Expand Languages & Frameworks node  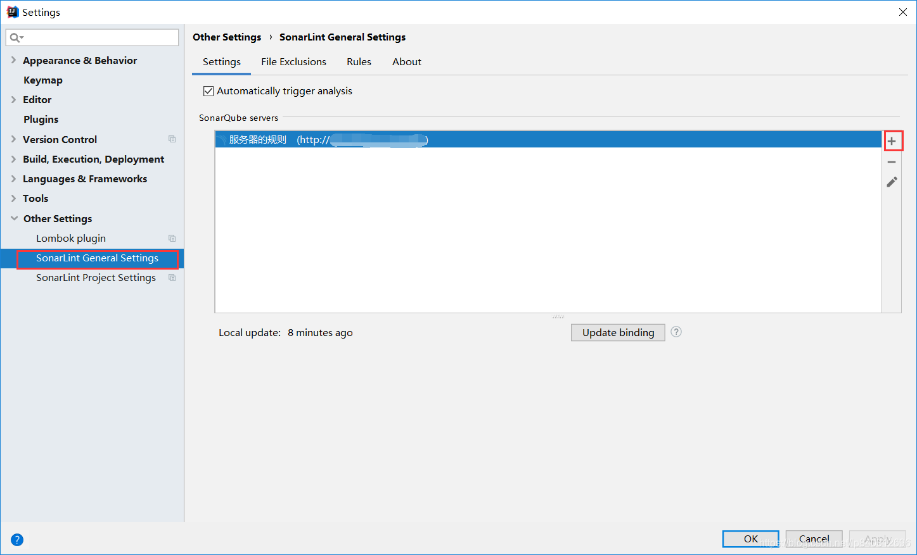click(13, 178)
